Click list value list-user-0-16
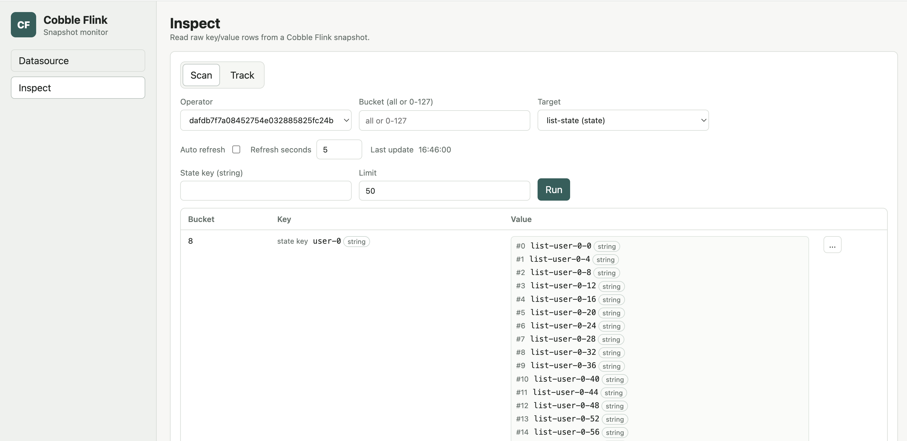The height and width of the screenshot is (441, 907). tap(563, 299)
